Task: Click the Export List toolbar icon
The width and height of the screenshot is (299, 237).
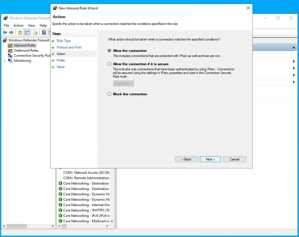Action: (x=35, y=33)
